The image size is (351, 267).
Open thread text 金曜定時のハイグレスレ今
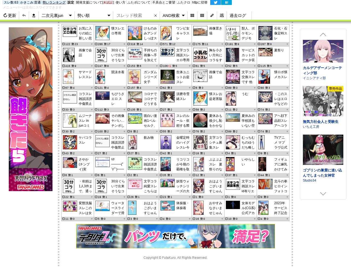point(183,143)
